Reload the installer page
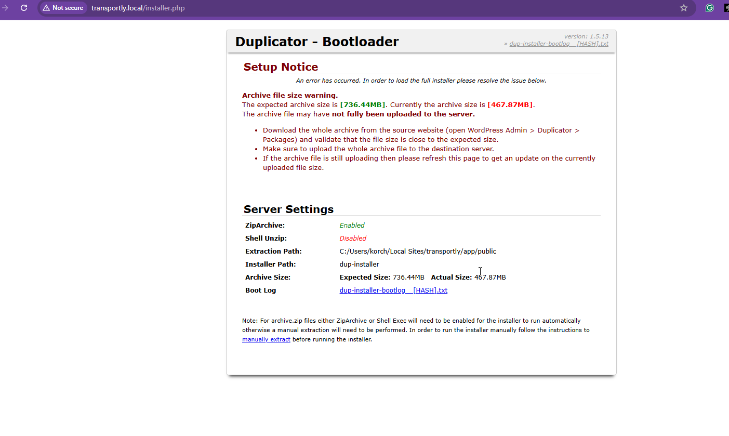This screenshot has width=729, height=436. click(24, 8)
